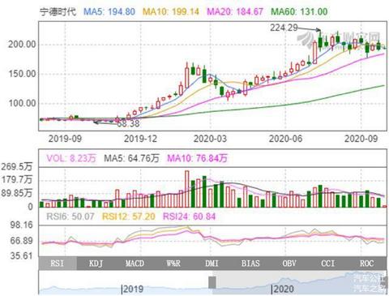Click the selected gray range in the timeline navigator
Viewport: 389px width, 296px height.
pyautogui.click(x=299, y=282)
